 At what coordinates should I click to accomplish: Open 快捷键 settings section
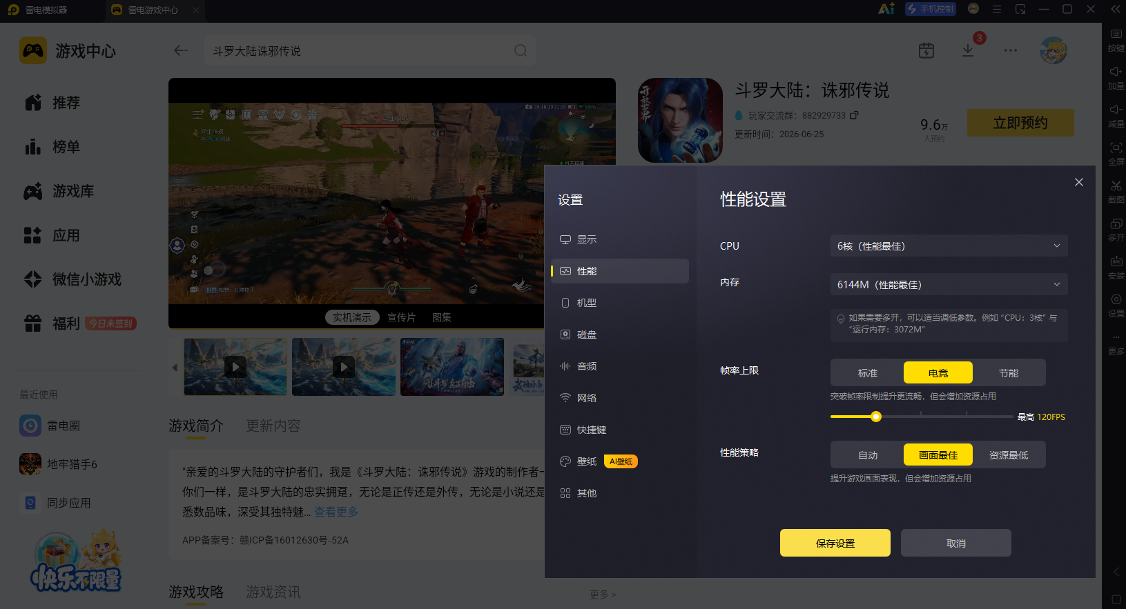coord(620,430)
